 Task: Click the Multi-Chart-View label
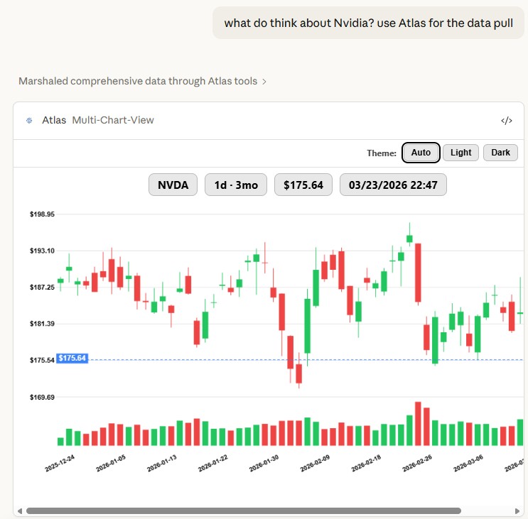(113, 121)
